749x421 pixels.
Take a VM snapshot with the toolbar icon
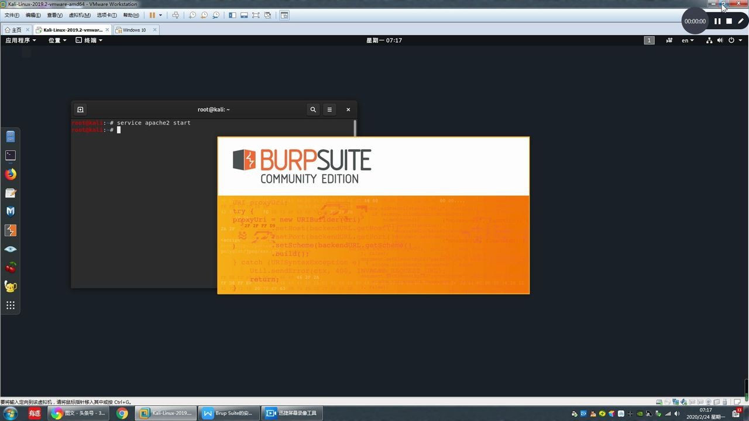193,15
